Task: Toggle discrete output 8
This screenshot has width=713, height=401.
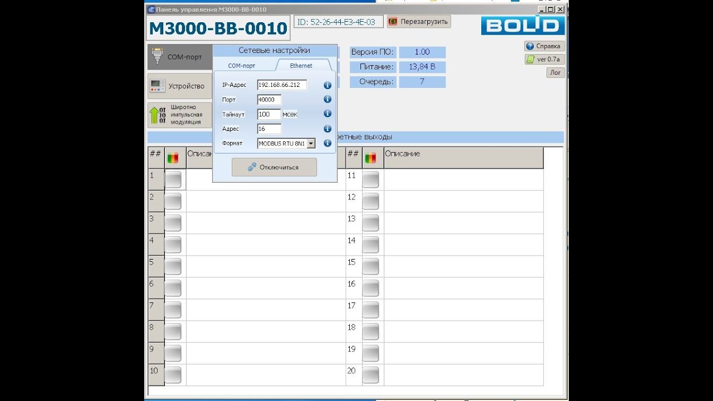Action: [173, 331]
